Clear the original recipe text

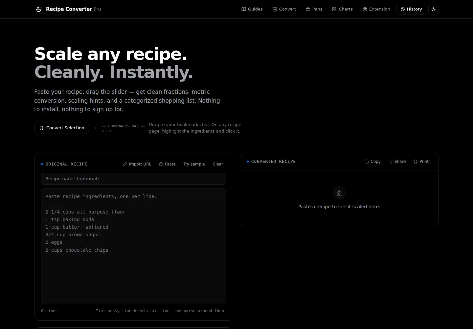[x=218, y=164]
